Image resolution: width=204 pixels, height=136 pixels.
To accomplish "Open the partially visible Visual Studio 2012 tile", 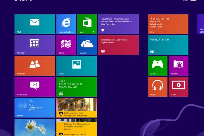I will (x=201, y=24).
